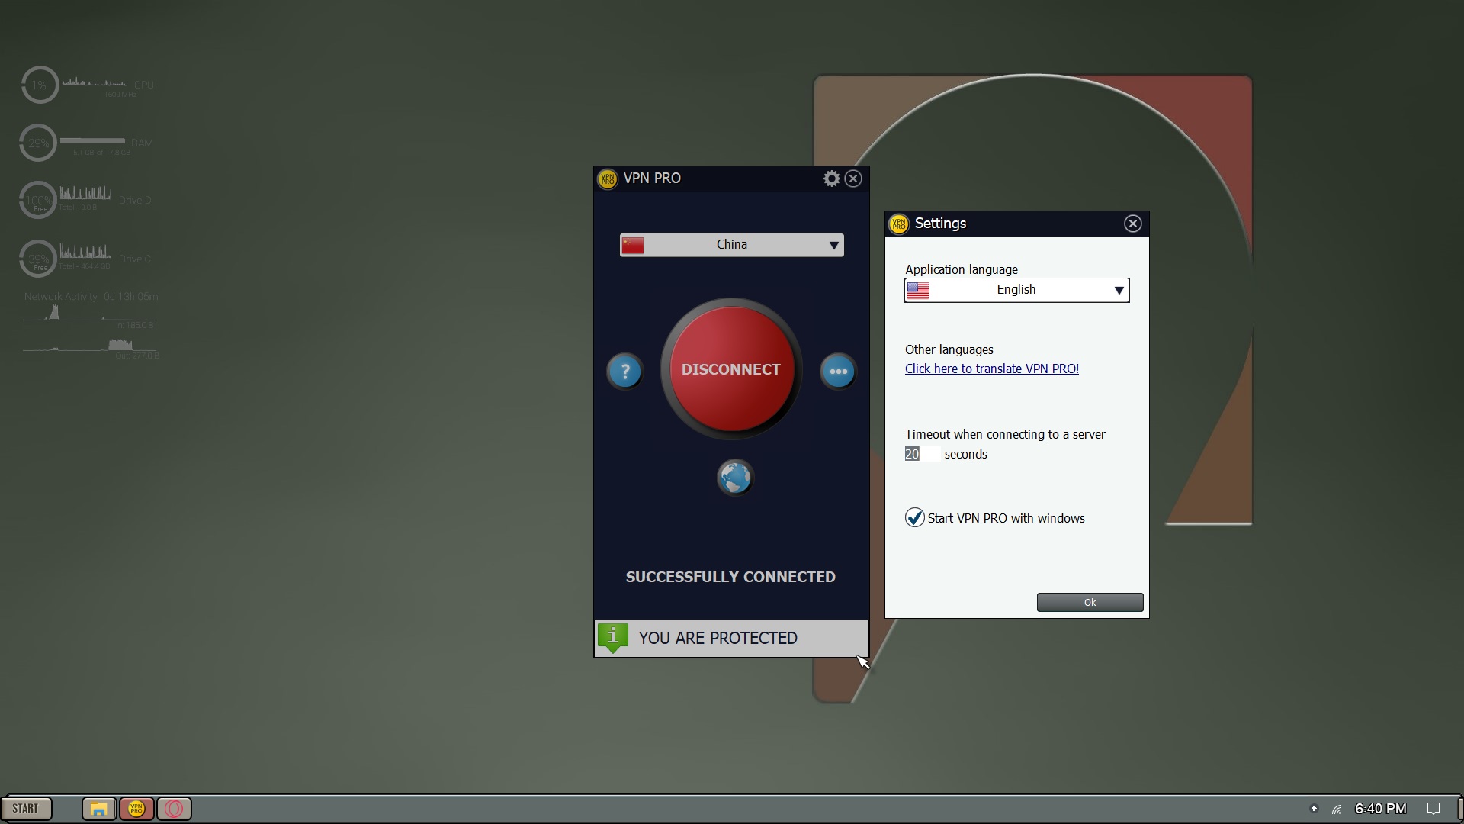Click the red DISCONNECT button
Viewport: 1464px width, 824px height.
point(731,369)
